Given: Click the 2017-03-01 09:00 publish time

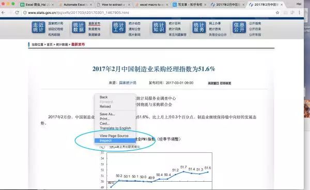Looking at the screenshot, I should click(179, 83).
